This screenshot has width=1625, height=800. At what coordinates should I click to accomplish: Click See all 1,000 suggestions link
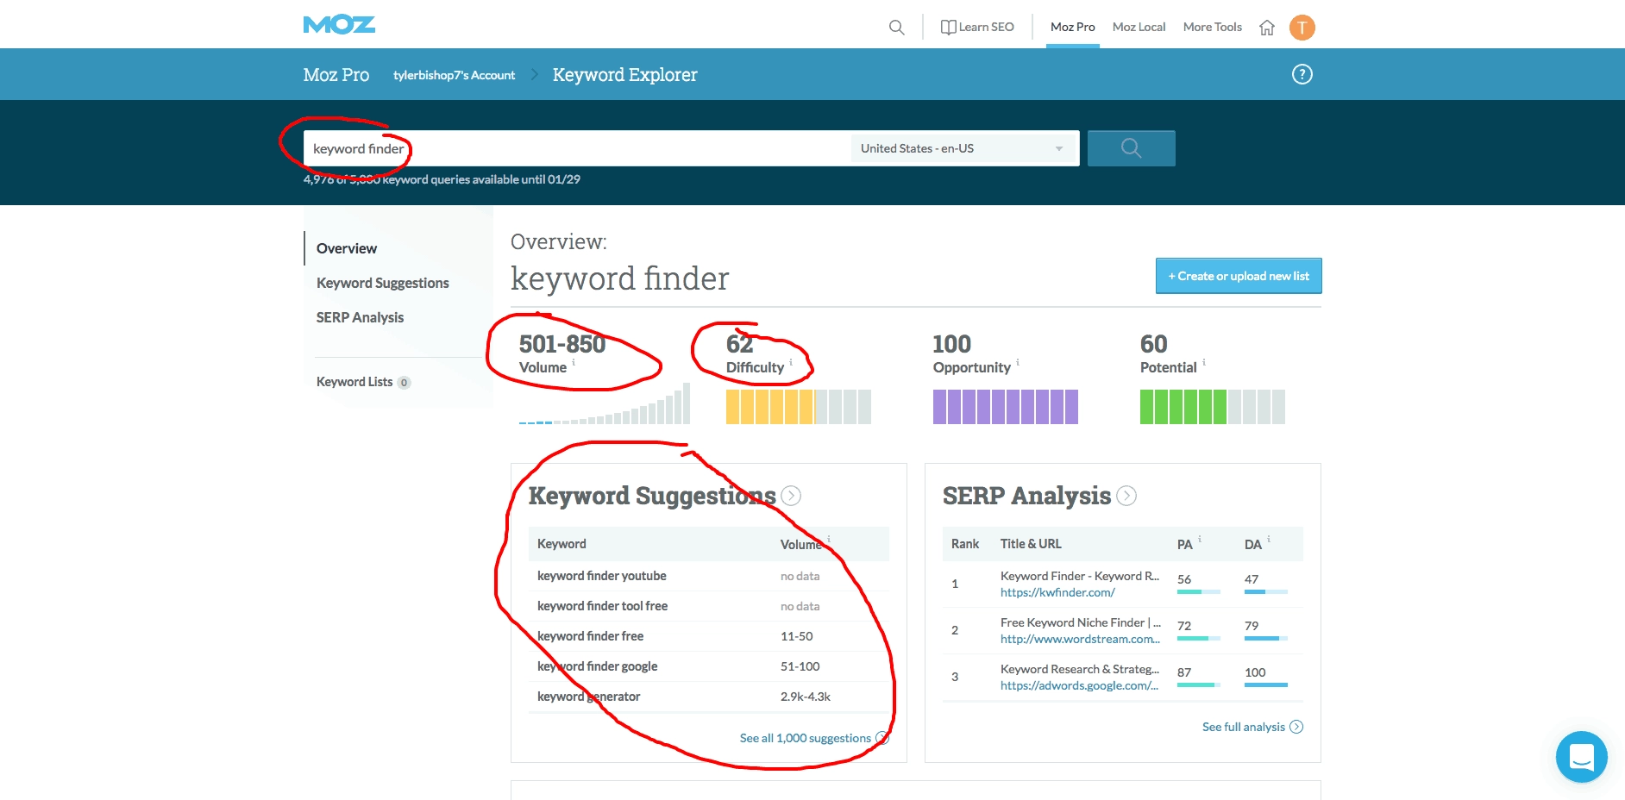click(x=814, y=738)
